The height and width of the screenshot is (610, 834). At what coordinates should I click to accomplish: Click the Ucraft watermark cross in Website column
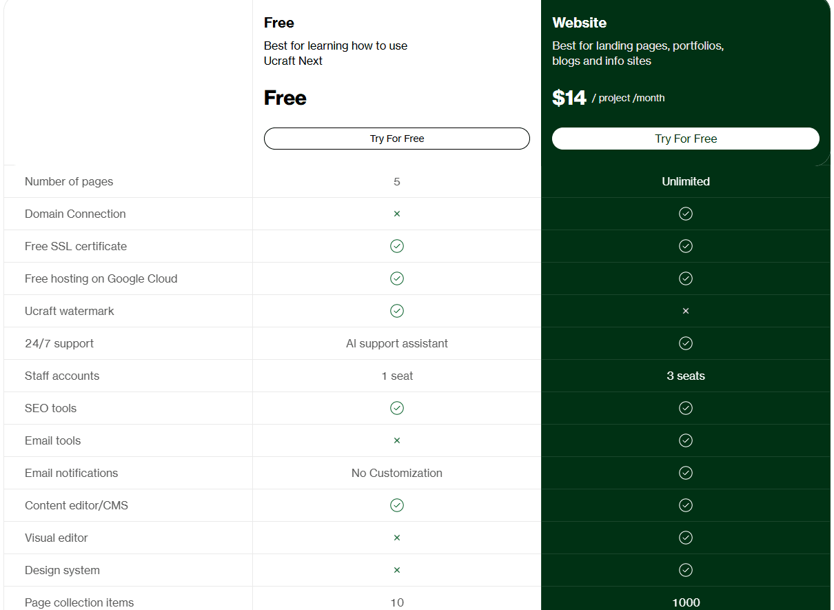(686, 311)
